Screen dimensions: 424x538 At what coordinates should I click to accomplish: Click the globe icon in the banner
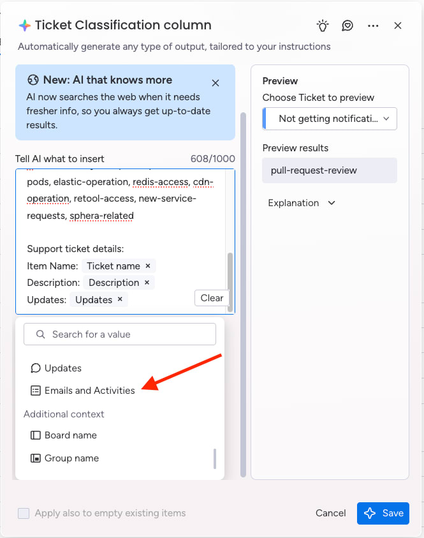point(33,80)
